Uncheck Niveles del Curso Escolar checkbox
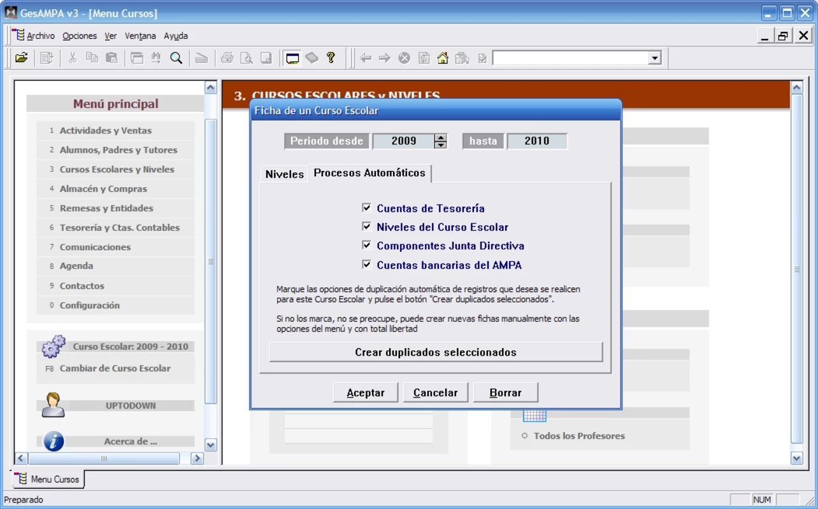818x509 pixels. (366, 227)
